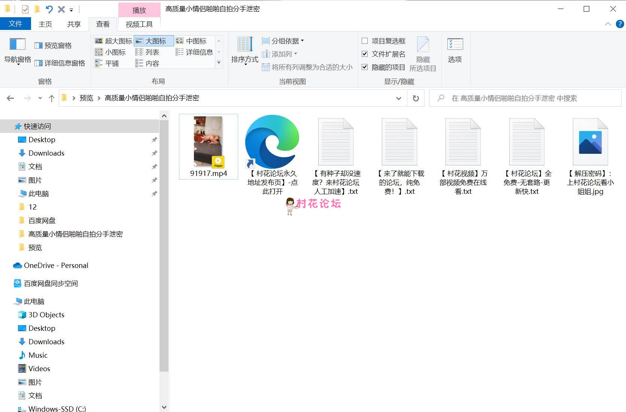Image resolution: width=626 pixels, height=412 pixels.
Task: Open the 91917.mp4 video thumbnail
Action: coord(208,142)
